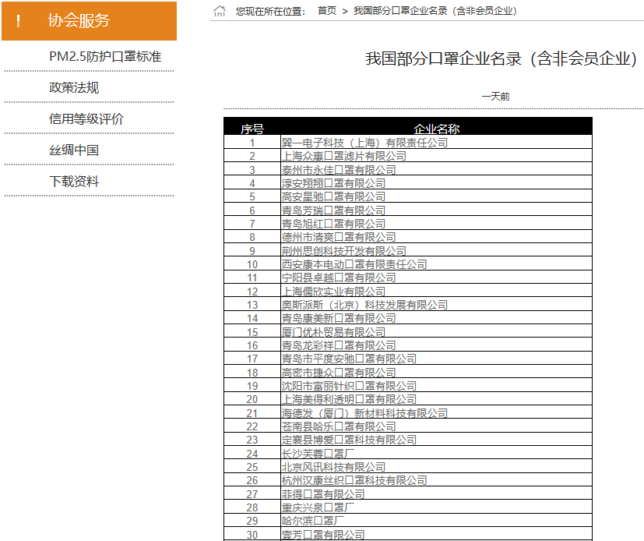644x541 pixels.
Task: Click the 协会服务 sidebar header
Action: [89, 21]
